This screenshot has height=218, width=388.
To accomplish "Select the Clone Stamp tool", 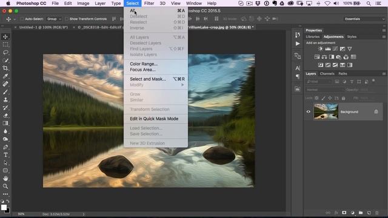I will click(x=5, y=99).
